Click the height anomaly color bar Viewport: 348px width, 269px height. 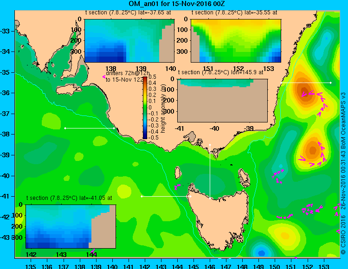[145, 108]
